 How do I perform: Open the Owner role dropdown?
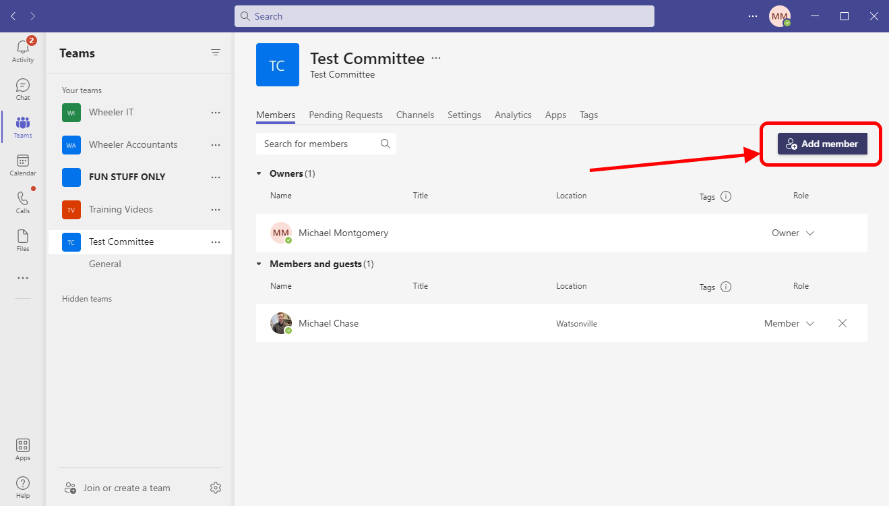coord(793,233)
